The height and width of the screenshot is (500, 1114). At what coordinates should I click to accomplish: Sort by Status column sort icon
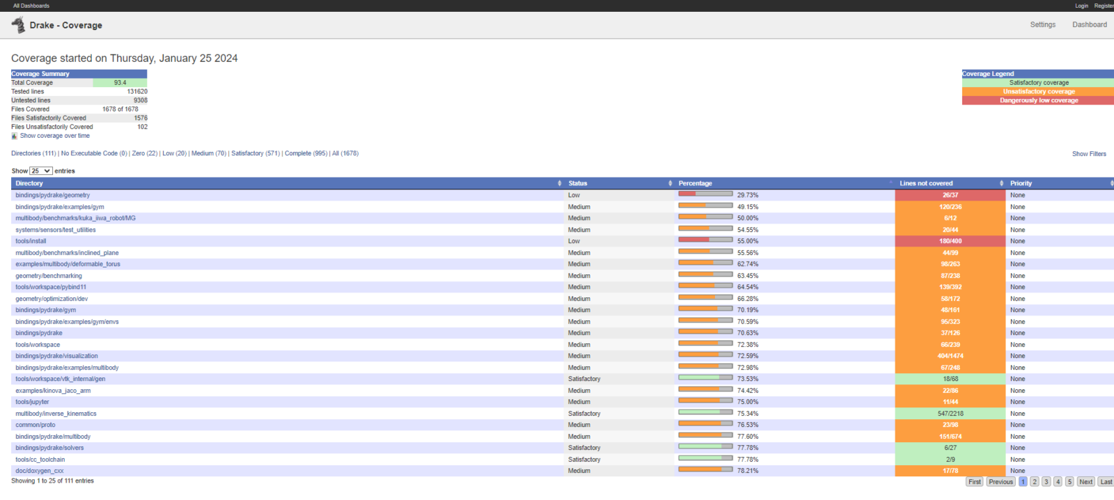[670, 183]
